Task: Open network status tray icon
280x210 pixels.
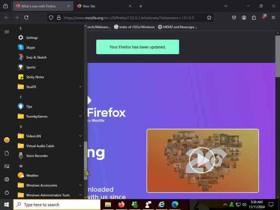Action: 238,205
